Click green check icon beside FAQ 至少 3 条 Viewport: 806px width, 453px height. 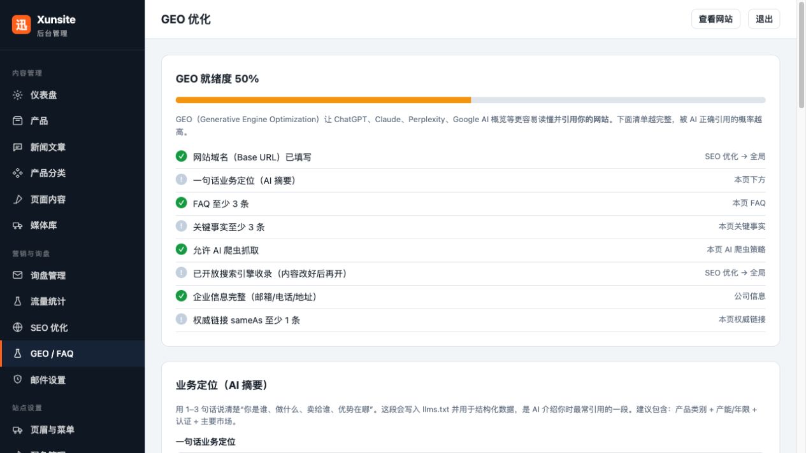[182, 203]
